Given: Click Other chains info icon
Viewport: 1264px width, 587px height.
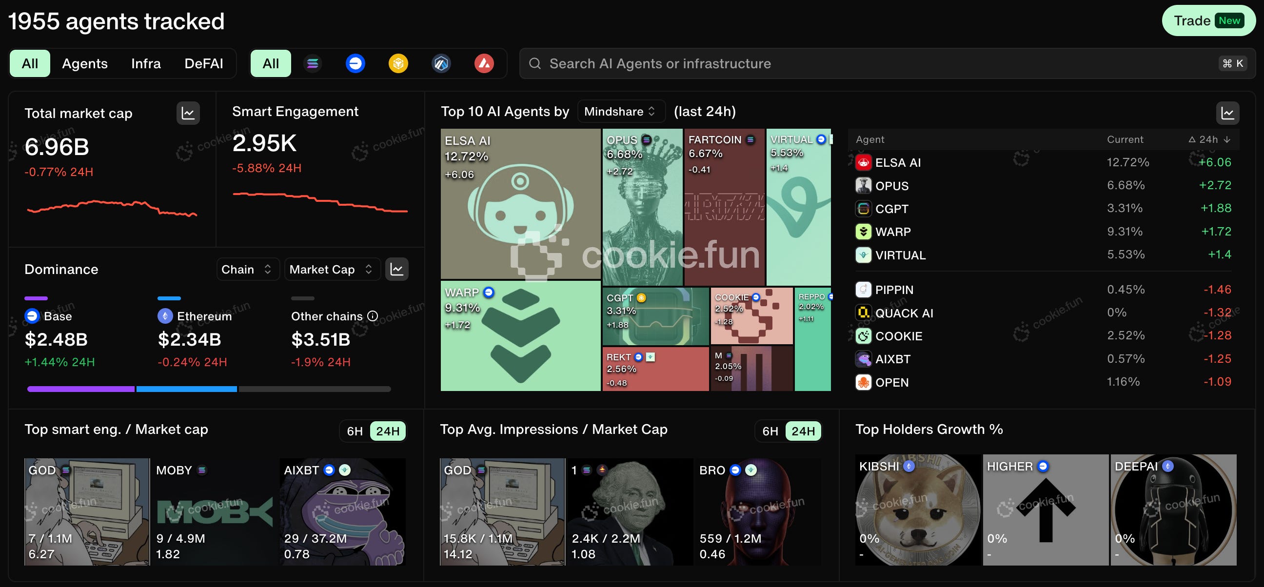Looking at the screenshot, I should [x=373, y=316].
